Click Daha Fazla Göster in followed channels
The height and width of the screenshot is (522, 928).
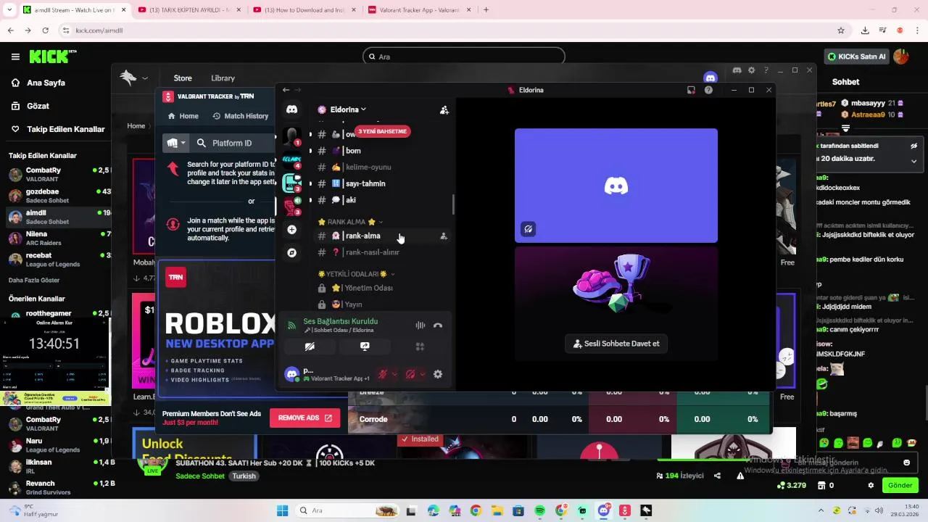point(34,280)
